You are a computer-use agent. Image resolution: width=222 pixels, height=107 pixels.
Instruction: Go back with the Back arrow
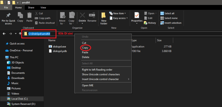point(4,34)
